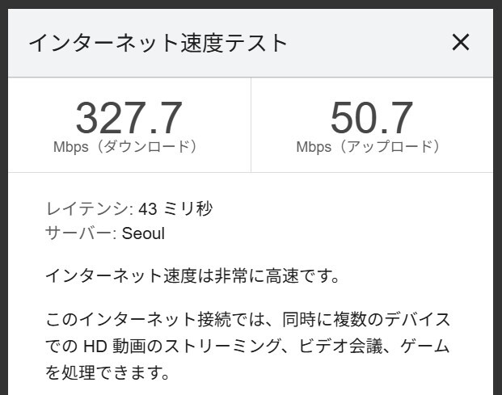Screen dimensions: 502x395
Task: Click the インターネット速度は非常に高速です sentence
Action: pos(192,275)
